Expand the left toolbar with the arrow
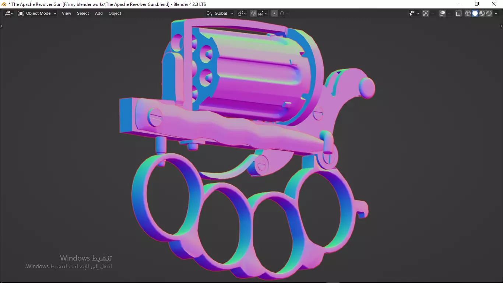The image size is (503, 283). [x=1, y=26]
